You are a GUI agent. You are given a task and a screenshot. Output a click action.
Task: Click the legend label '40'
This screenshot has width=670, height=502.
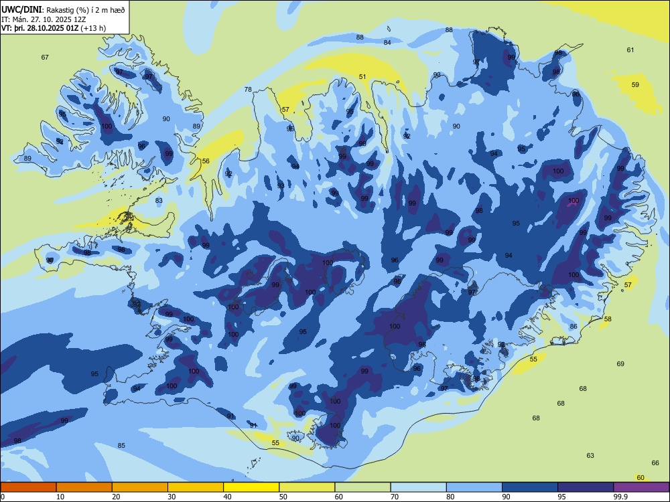pos(228,497)
